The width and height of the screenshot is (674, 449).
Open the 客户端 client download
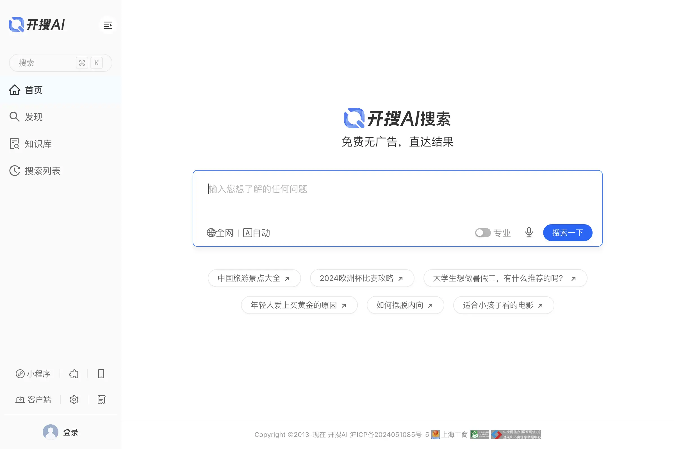[33, 399]
